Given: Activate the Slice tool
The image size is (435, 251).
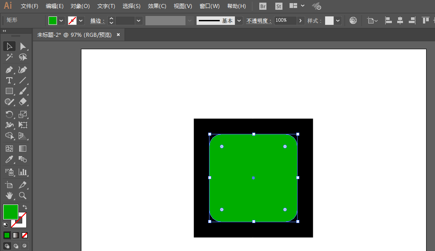Looking at the screenshot, I should point(23,185).
